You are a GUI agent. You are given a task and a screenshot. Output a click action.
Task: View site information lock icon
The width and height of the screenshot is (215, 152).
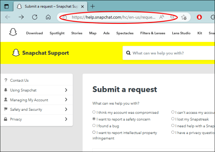pos(65,17)
